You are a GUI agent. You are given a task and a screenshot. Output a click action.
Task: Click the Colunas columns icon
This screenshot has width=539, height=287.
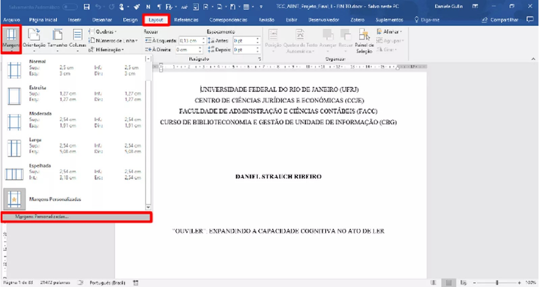click(77, 40)
